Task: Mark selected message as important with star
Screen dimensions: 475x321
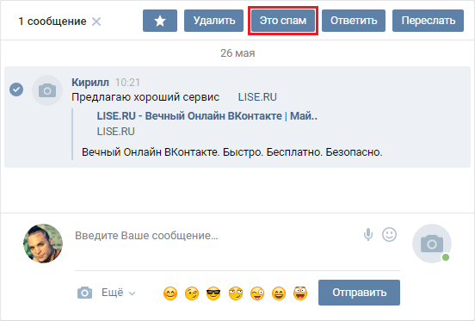Action: (x=160, y=21)
